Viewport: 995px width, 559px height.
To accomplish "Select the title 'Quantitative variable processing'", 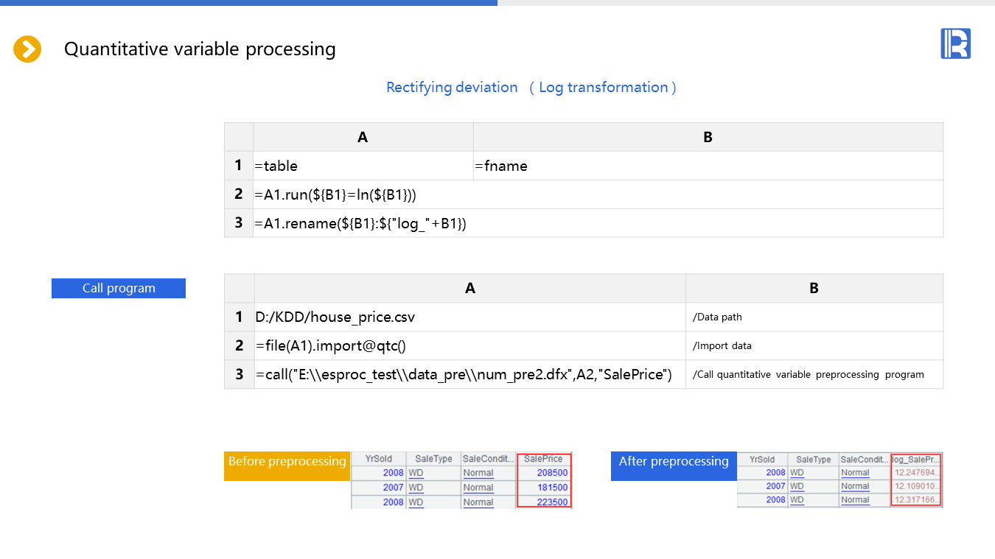I will pyautogui.click(x=200, y=49).
